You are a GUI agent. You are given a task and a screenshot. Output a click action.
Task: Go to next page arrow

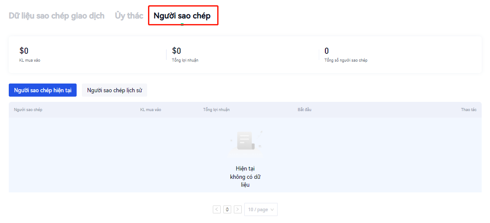tap(238, 209)
